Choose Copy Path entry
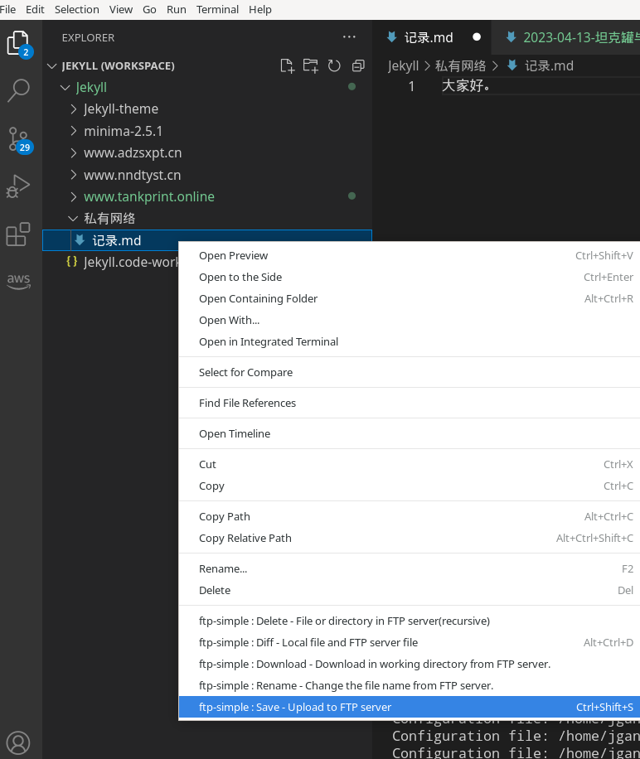 pyautogui.click(x=409, y=516)
